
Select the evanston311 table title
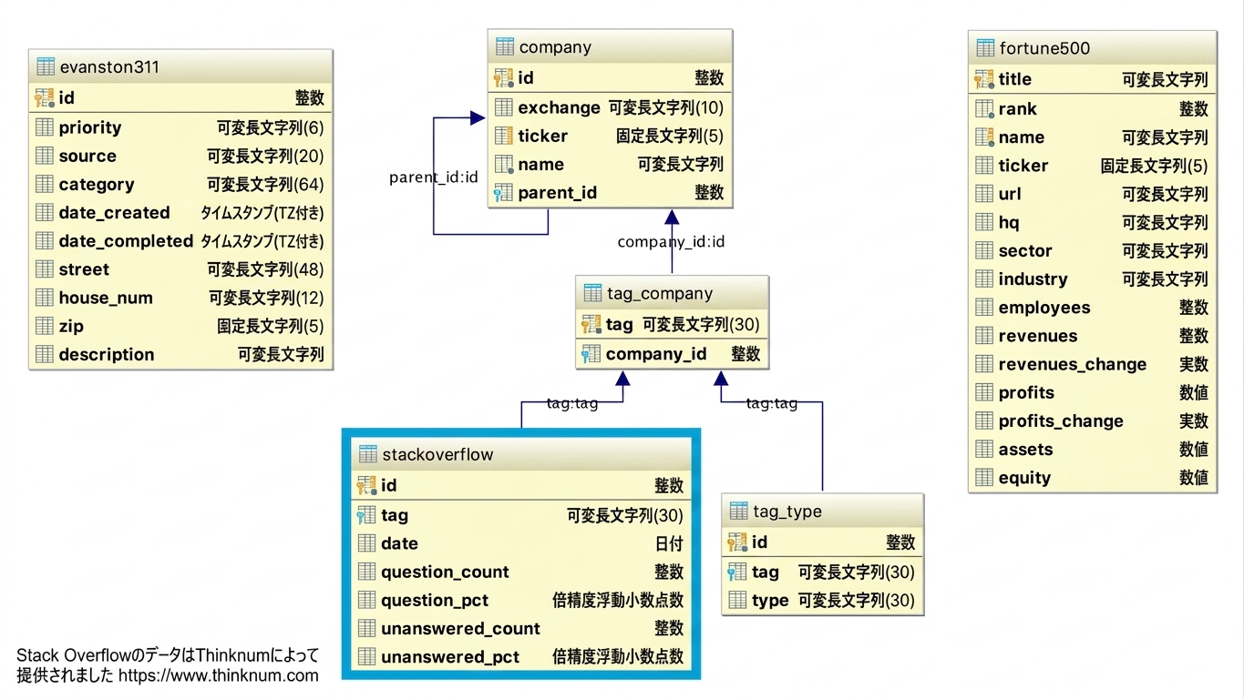click(109, 67)
